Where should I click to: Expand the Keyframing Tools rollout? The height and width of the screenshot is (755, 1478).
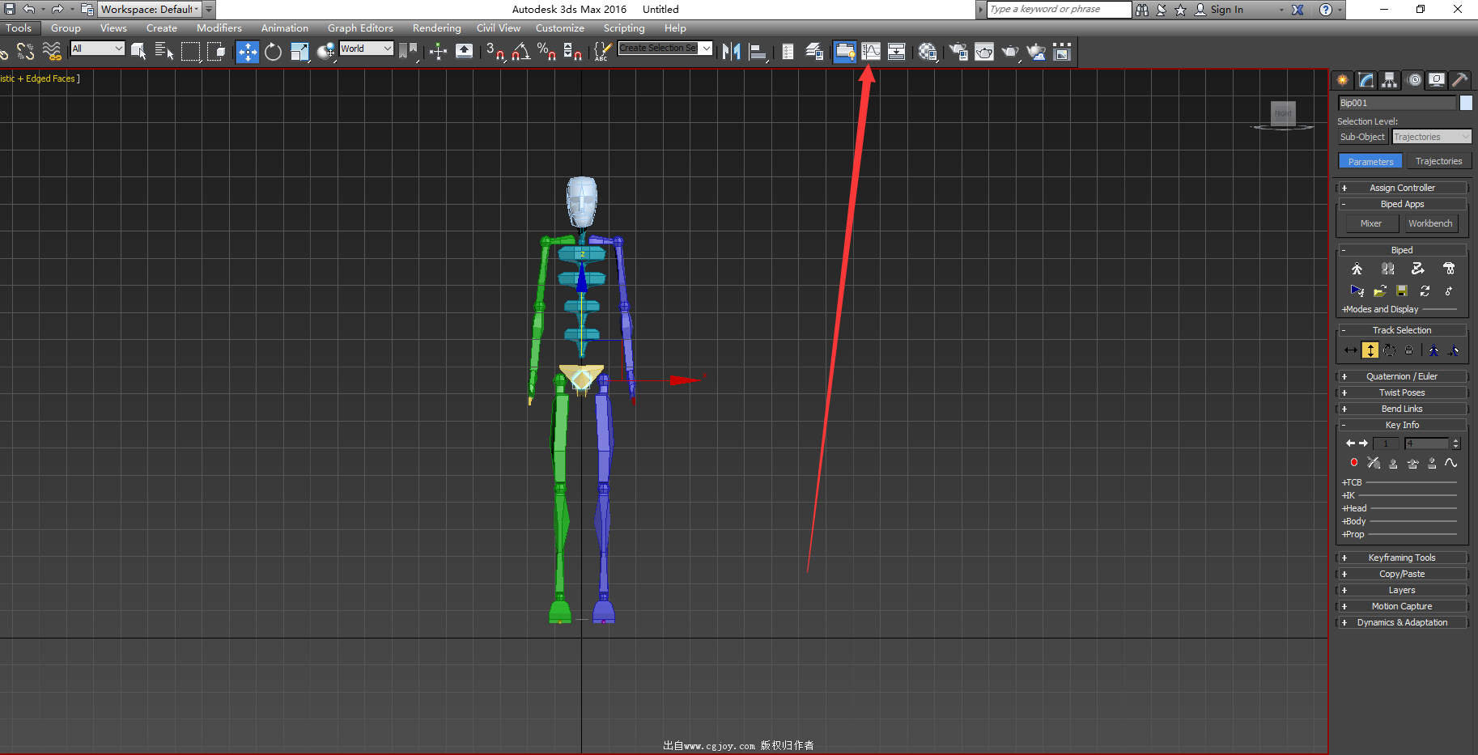pos(1402,558)
